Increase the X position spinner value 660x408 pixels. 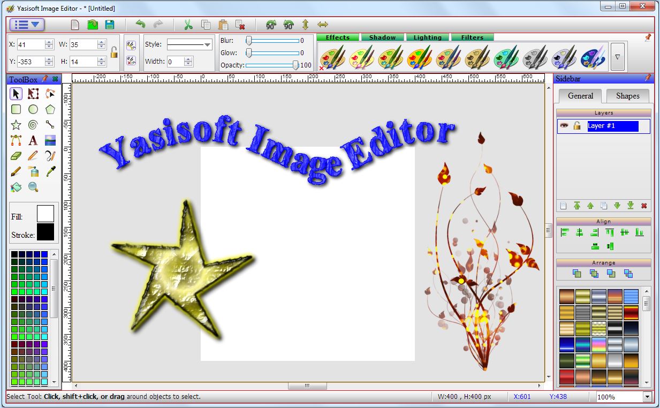click(49, 42)
